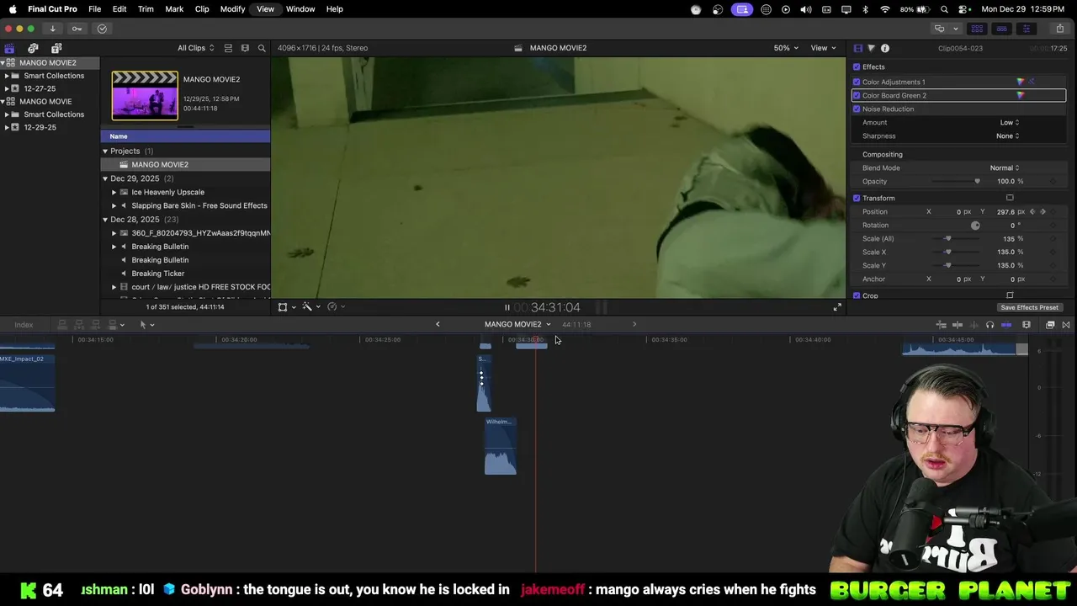Toggle the Effects master checkbox
The width and height of the screenshot is (1077, 606).
coord(857,66)
